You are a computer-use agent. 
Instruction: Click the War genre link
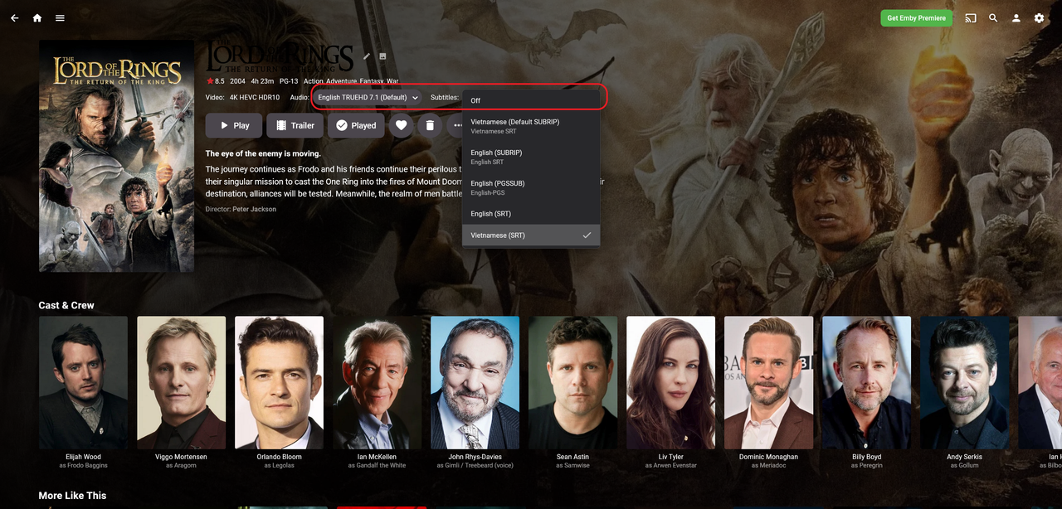coord(392,82)
